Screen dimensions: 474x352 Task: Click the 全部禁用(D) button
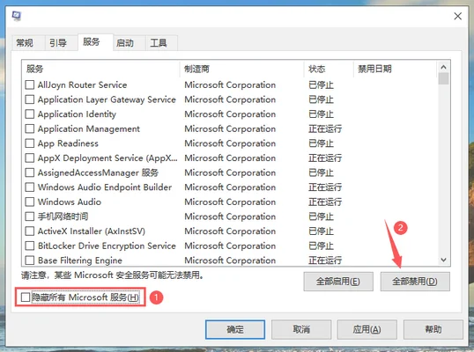415,282
